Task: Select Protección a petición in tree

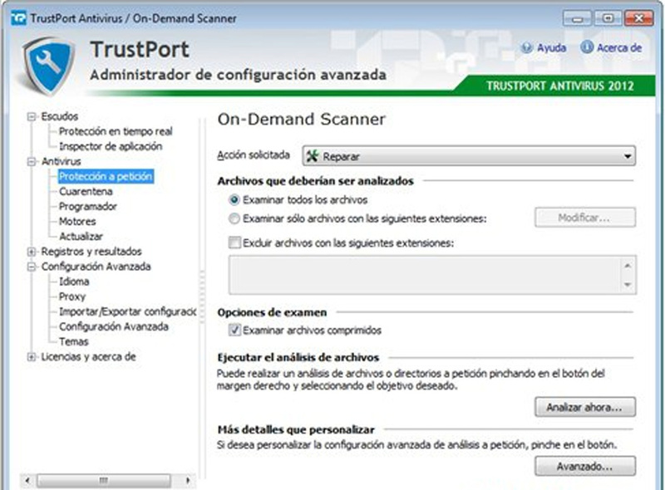Action: [106, 176]
